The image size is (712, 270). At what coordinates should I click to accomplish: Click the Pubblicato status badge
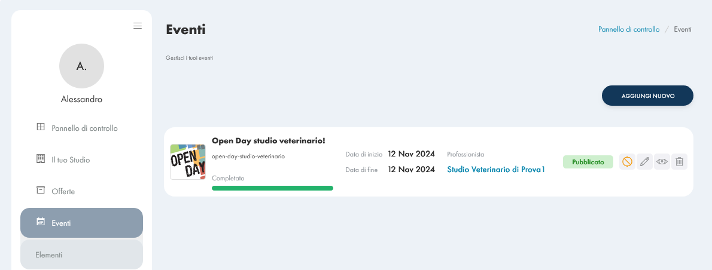tap(588, 162)
